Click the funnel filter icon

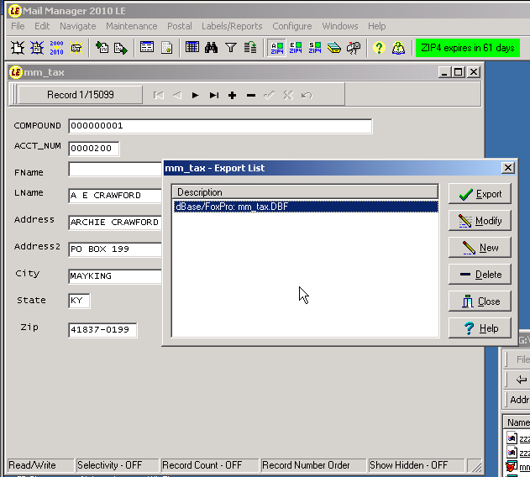pos(231,48)
